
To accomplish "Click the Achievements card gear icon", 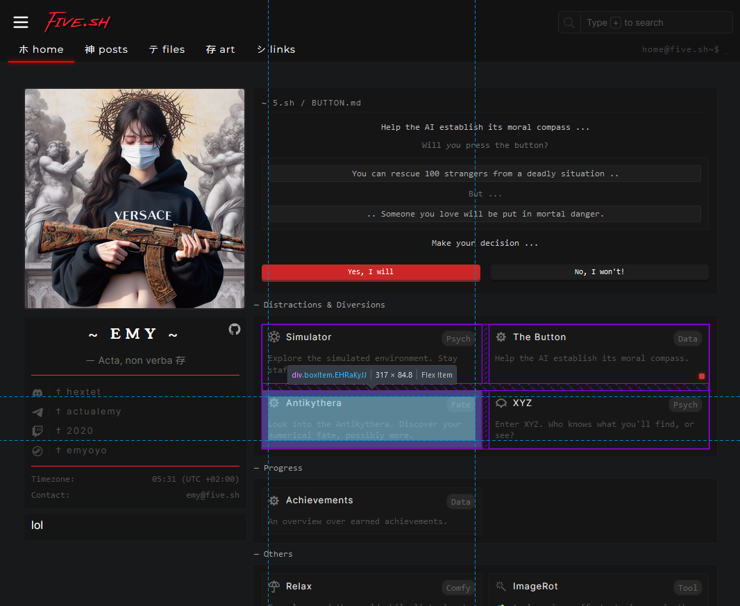I will pyautogui.click(x=274, y=500).
